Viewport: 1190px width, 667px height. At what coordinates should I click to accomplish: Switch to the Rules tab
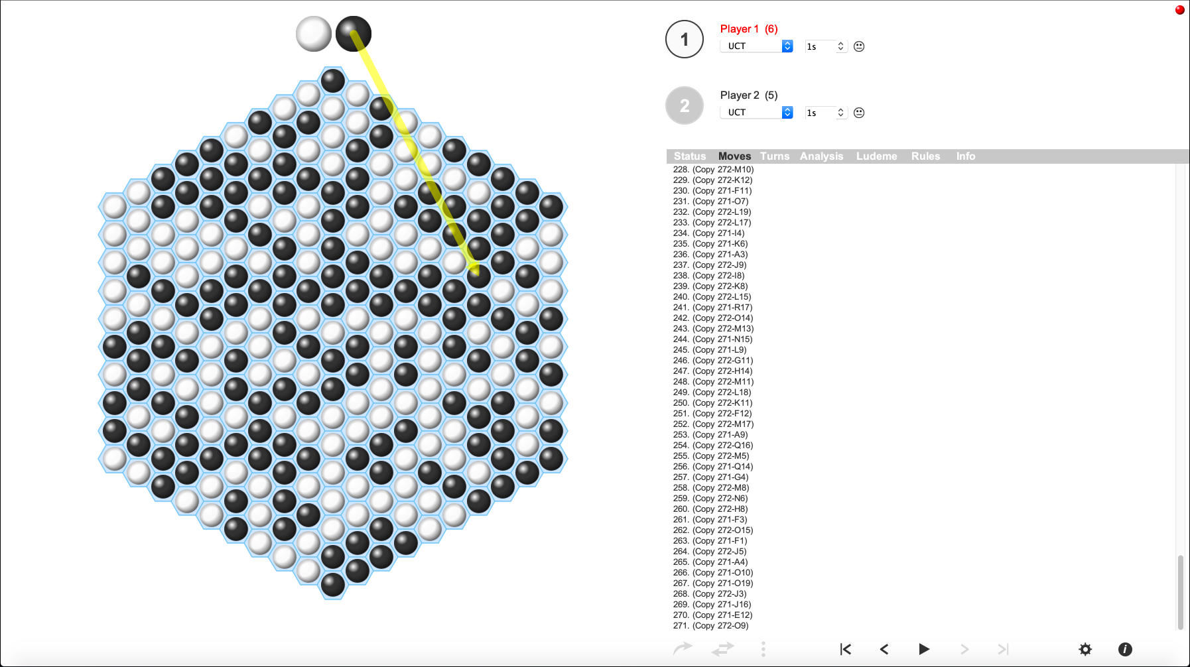[x=925, y=156]
